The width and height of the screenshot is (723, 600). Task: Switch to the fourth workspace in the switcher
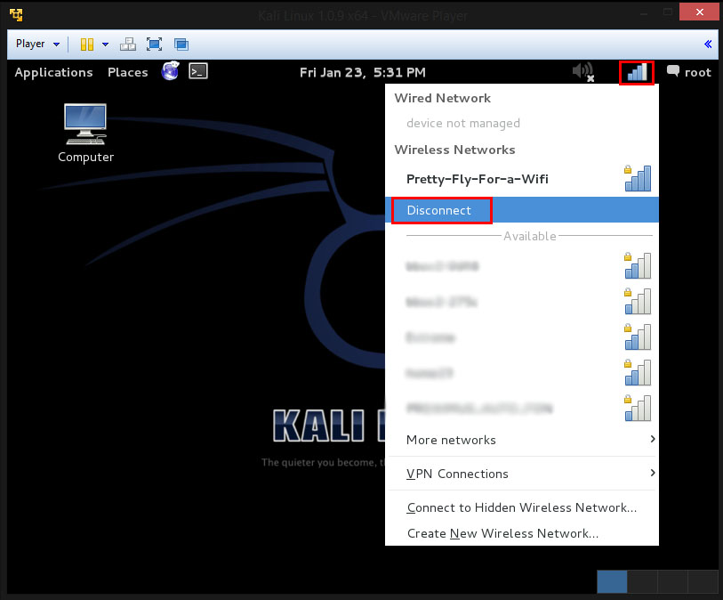pyautogui.click(x=703, y=581)
